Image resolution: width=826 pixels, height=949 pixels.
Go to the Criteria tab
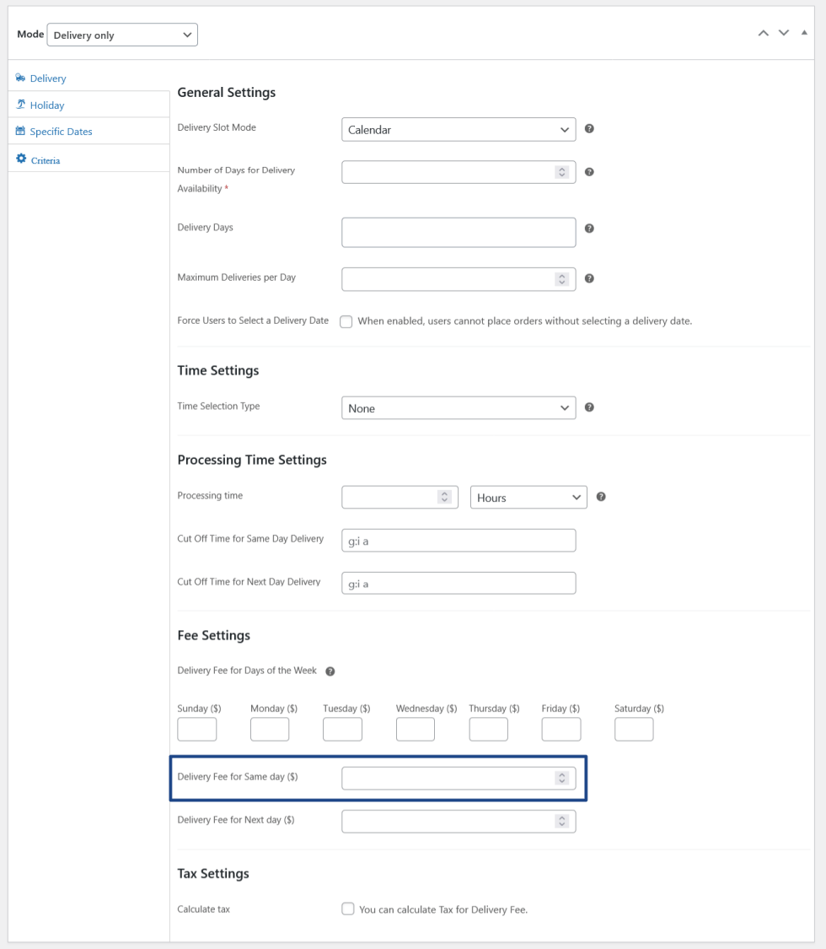tap(46, 160)
